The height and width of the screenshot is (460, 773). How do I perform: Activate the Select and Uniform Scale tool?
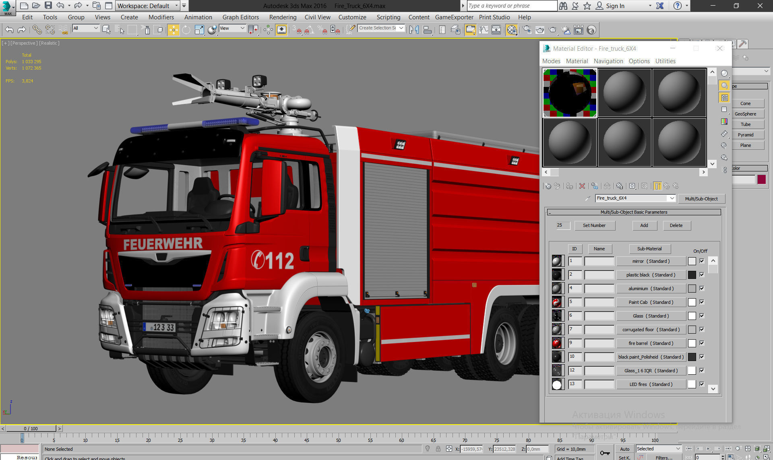[199, 30]
